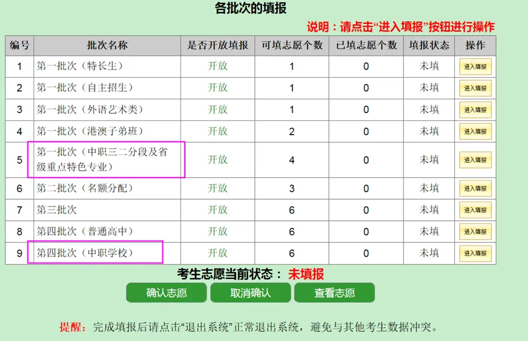Click 进入填报 for 第四批次（普通高中）
528x341 pixels.
click(x=475, y=232)
